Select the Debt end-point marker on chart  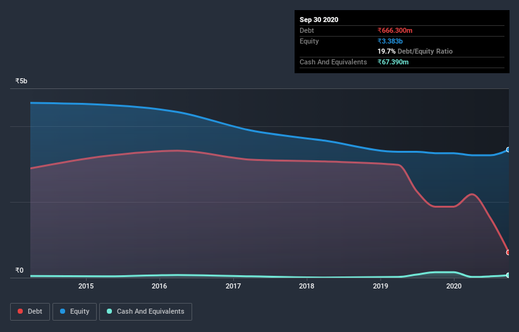[x=508, y=252]
